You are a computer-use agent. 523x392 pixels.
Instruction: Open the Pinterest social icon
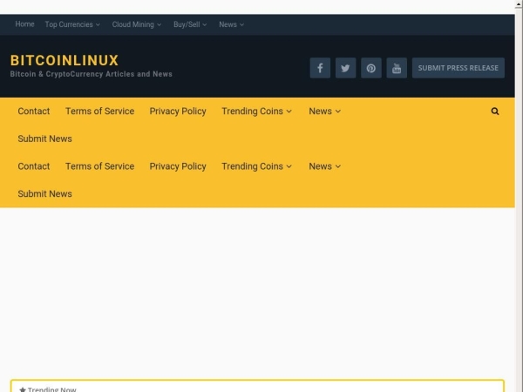371,68
